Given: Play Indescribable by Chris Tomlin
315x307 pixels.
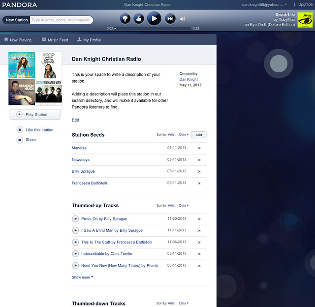Looking at the screenshot, I should (x=75, y=254).
